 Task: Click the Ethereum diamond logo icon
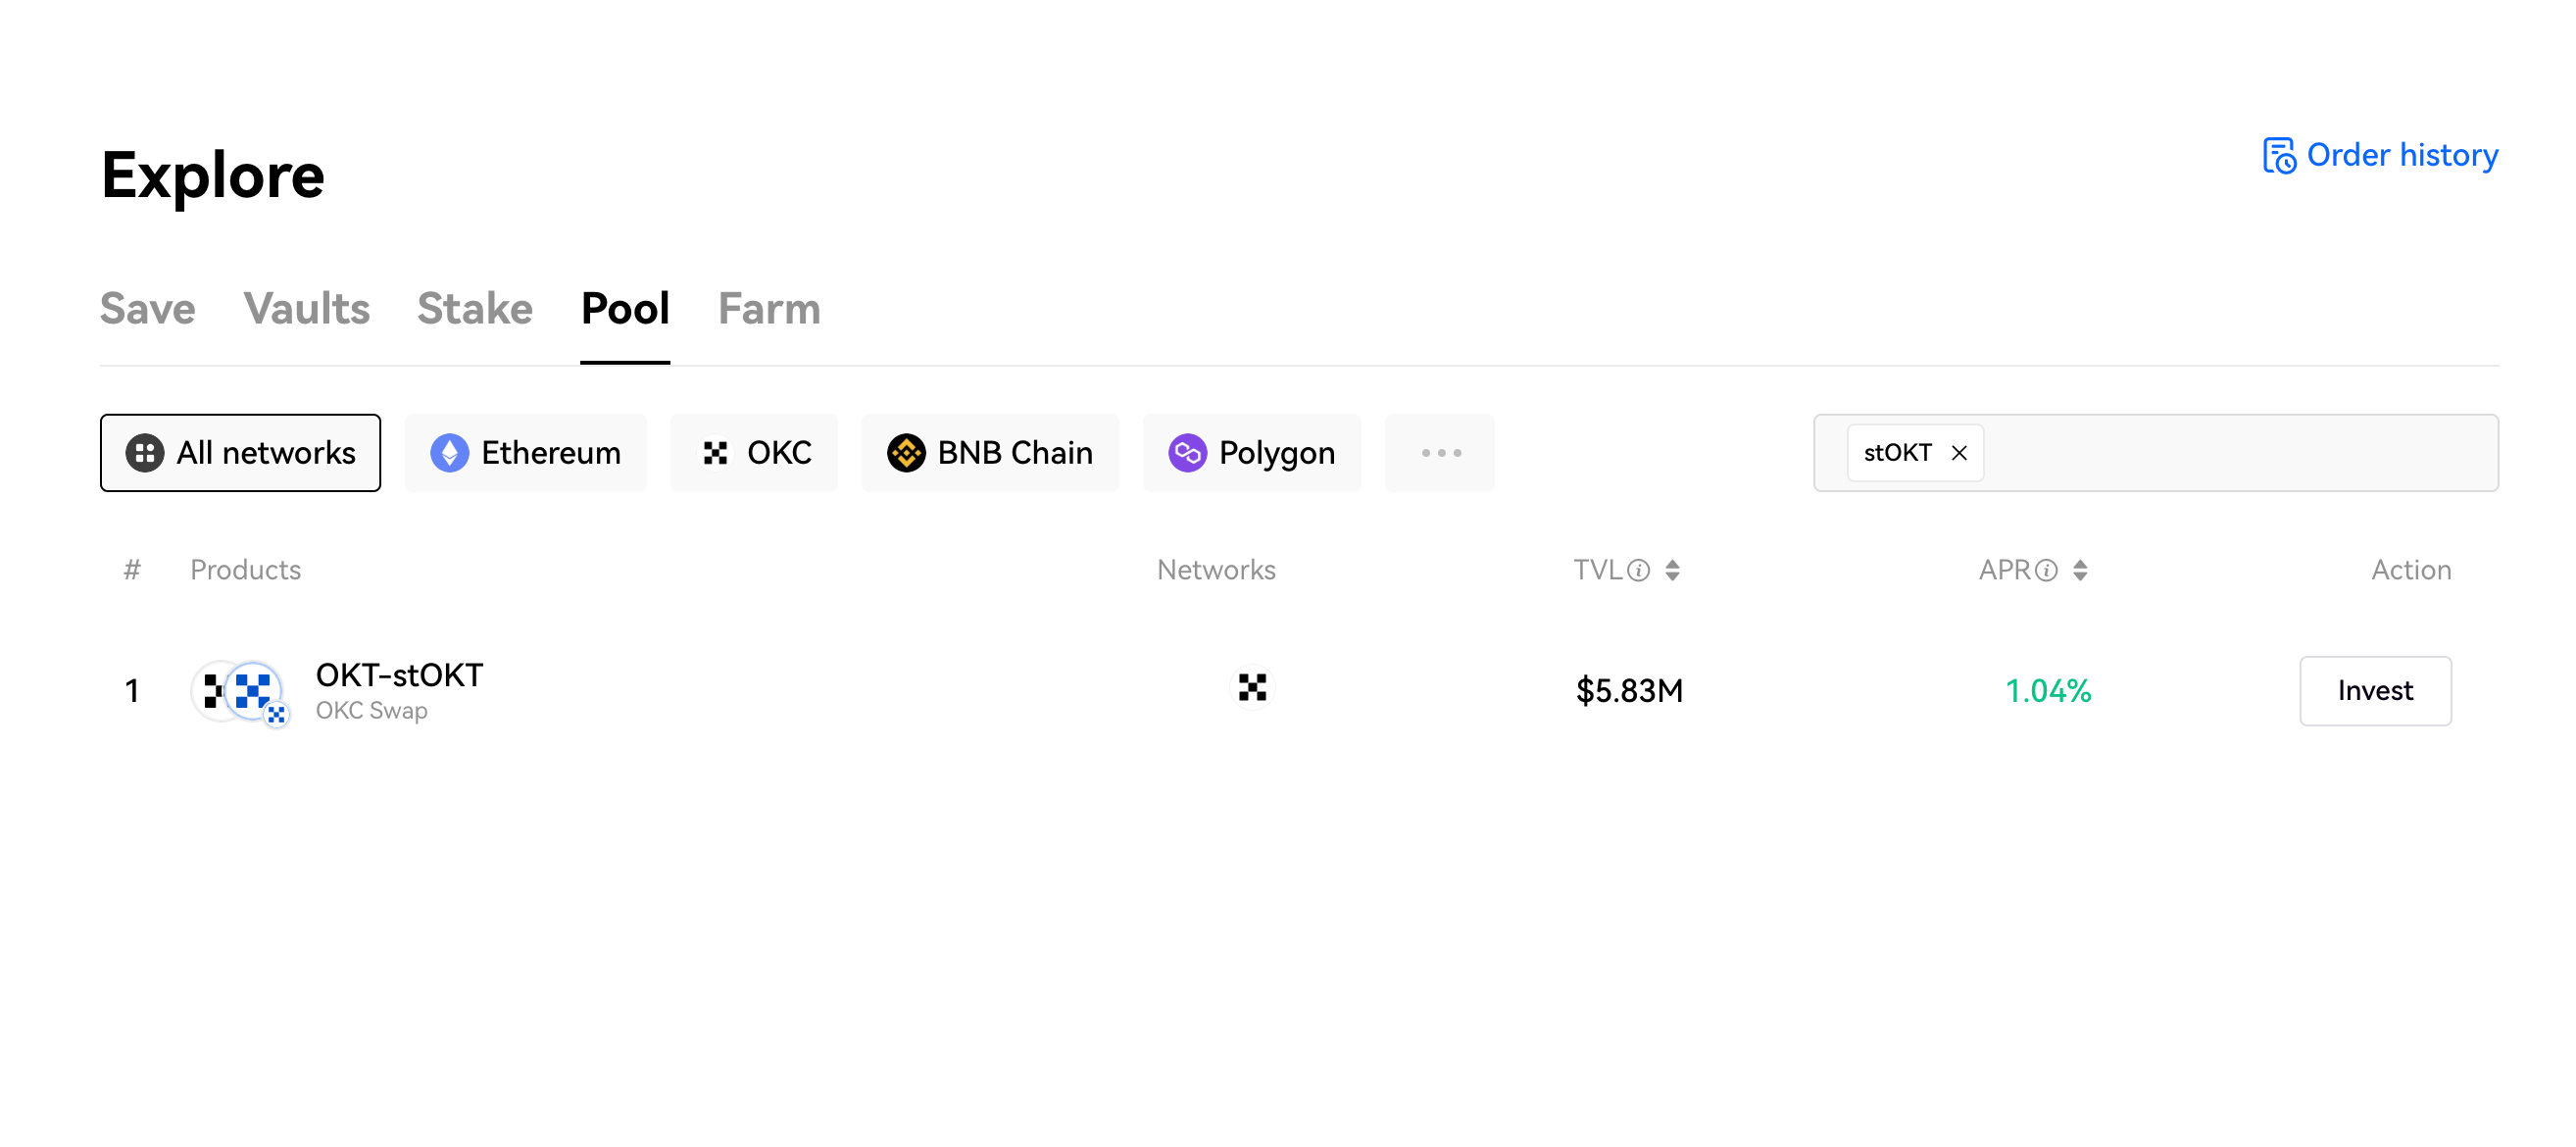click(x=449, y=453)
